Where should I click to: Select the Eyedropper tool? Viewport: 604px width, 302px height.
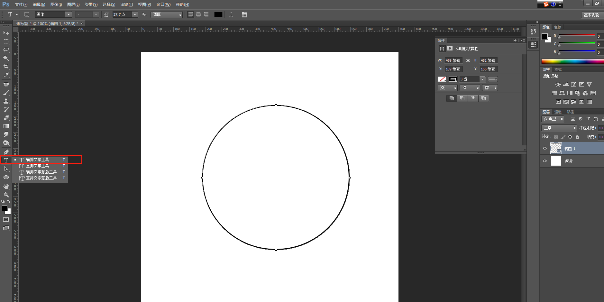tap(6, 75)
